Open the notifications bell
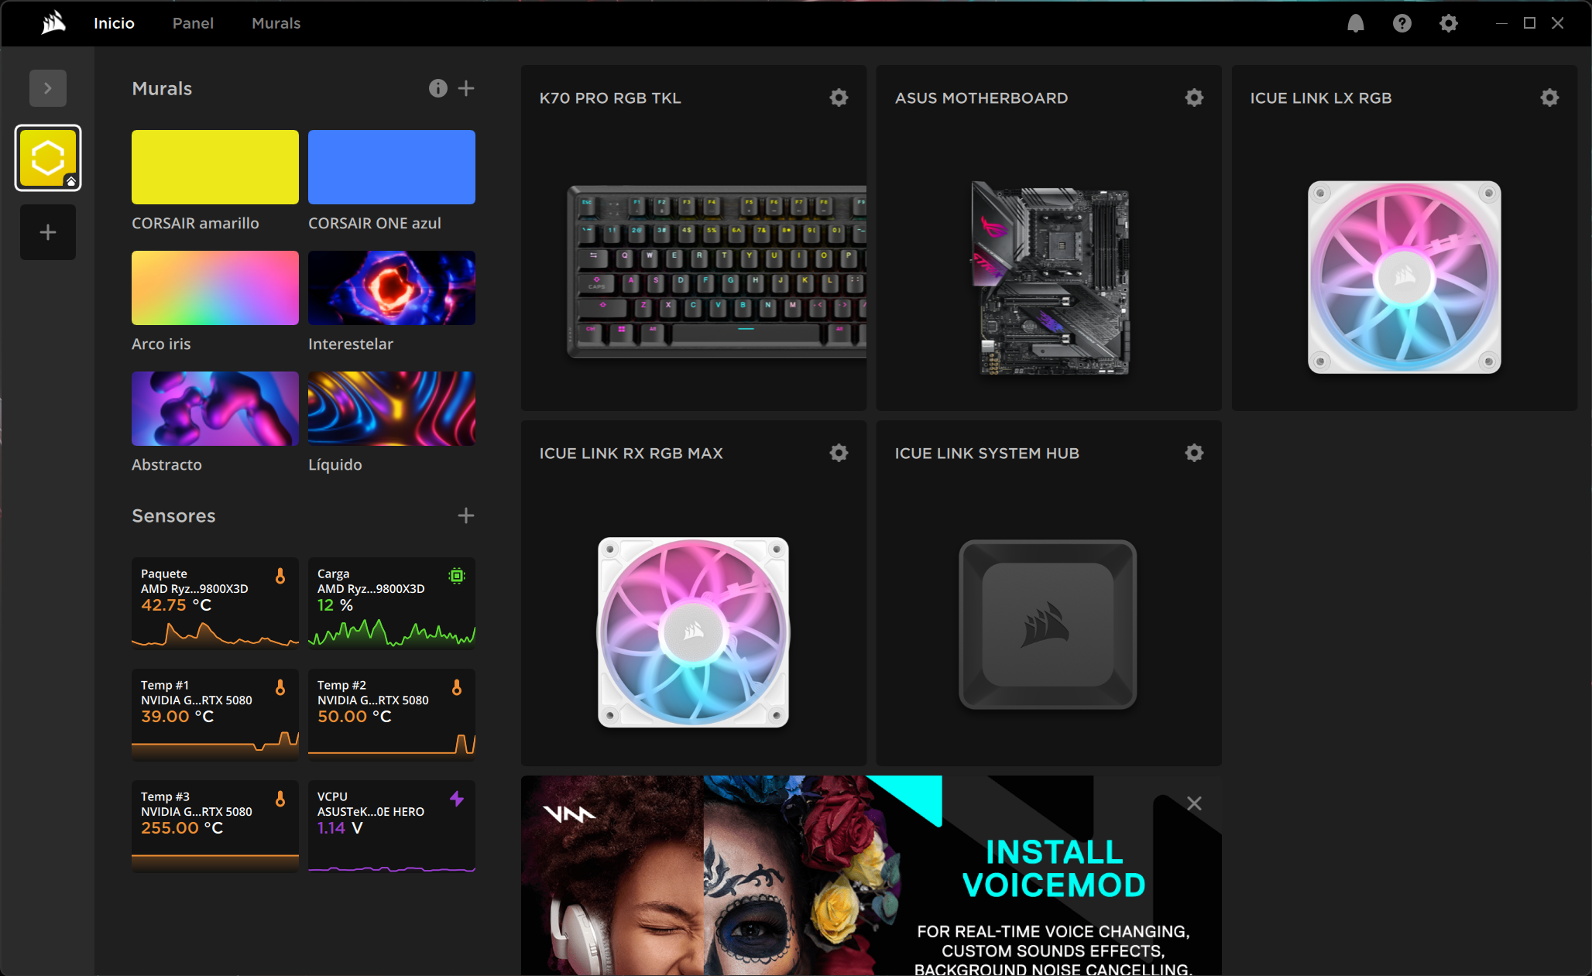The height and width of the screenshot is (976, 1592). tap(1355, 23)
